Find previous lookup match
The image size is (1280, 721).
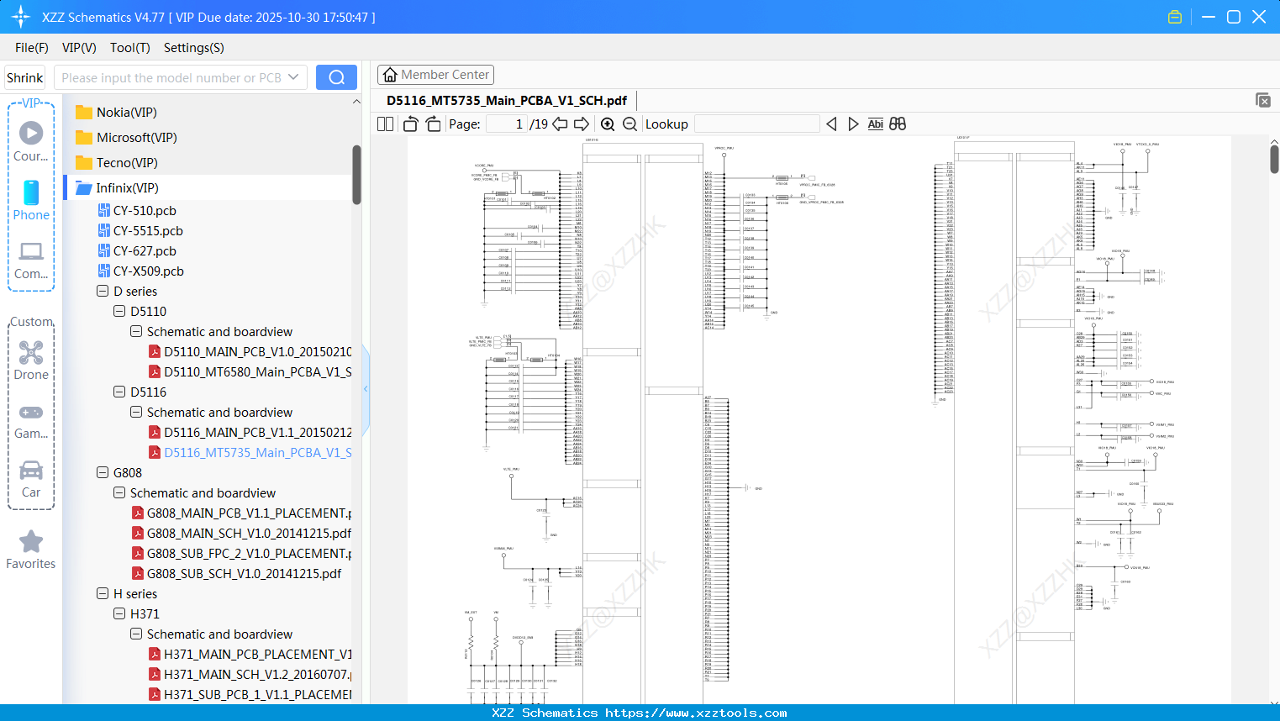(831, 124)
